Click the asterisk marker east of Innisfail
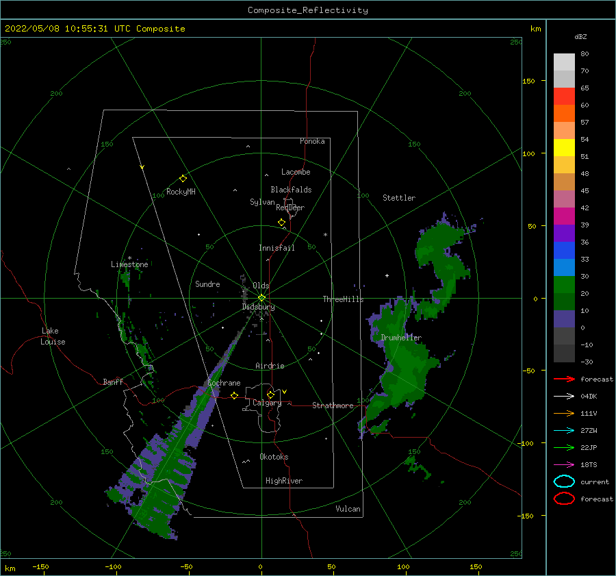Screen dimensions: 616x576 click(325, 235)
